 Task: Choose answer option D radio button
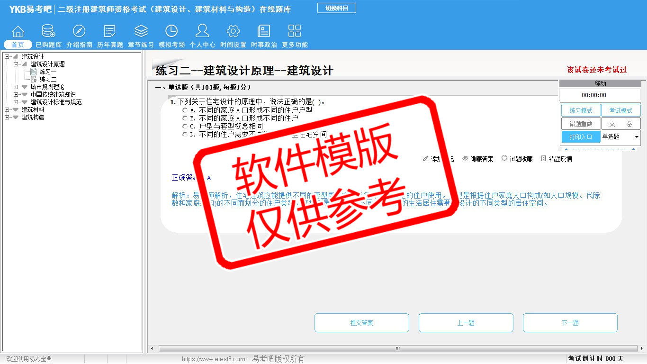[185, 135]
